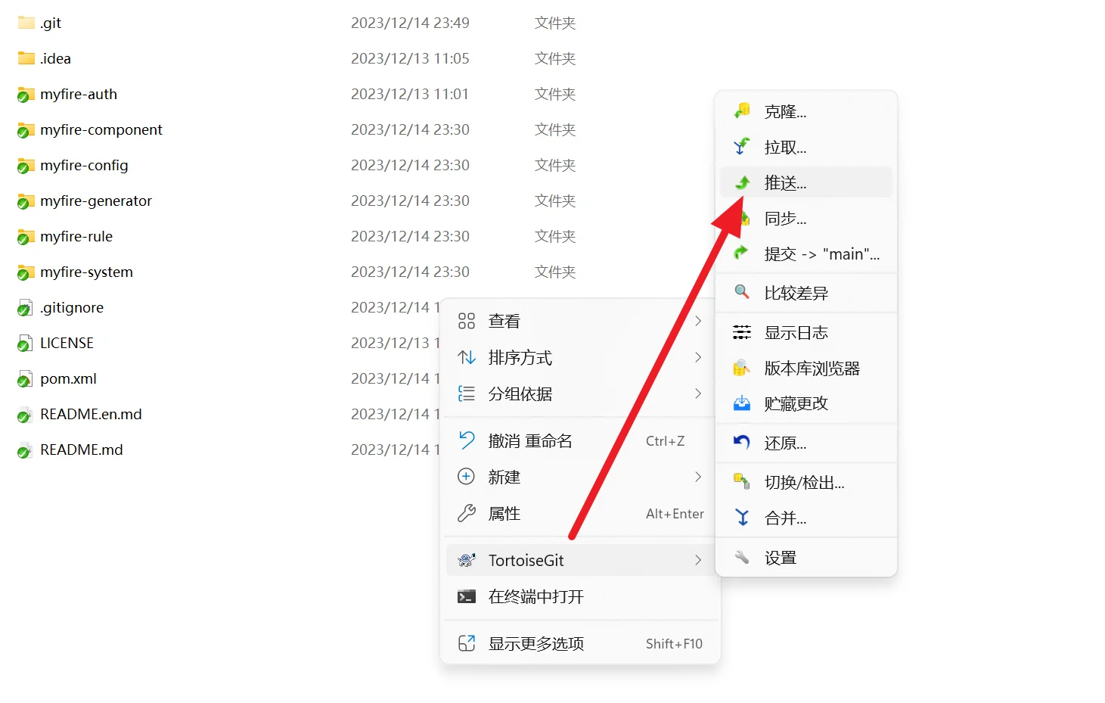The height and width of the screenshot is (703, 1105).
Task: Select the pom.xml file
Action: (x=68, y=379)
